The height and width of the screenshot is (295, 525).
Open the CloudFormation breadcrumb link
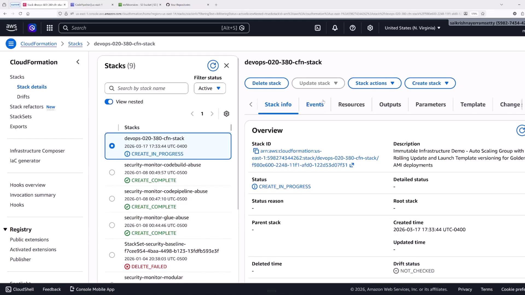(39, 44)
